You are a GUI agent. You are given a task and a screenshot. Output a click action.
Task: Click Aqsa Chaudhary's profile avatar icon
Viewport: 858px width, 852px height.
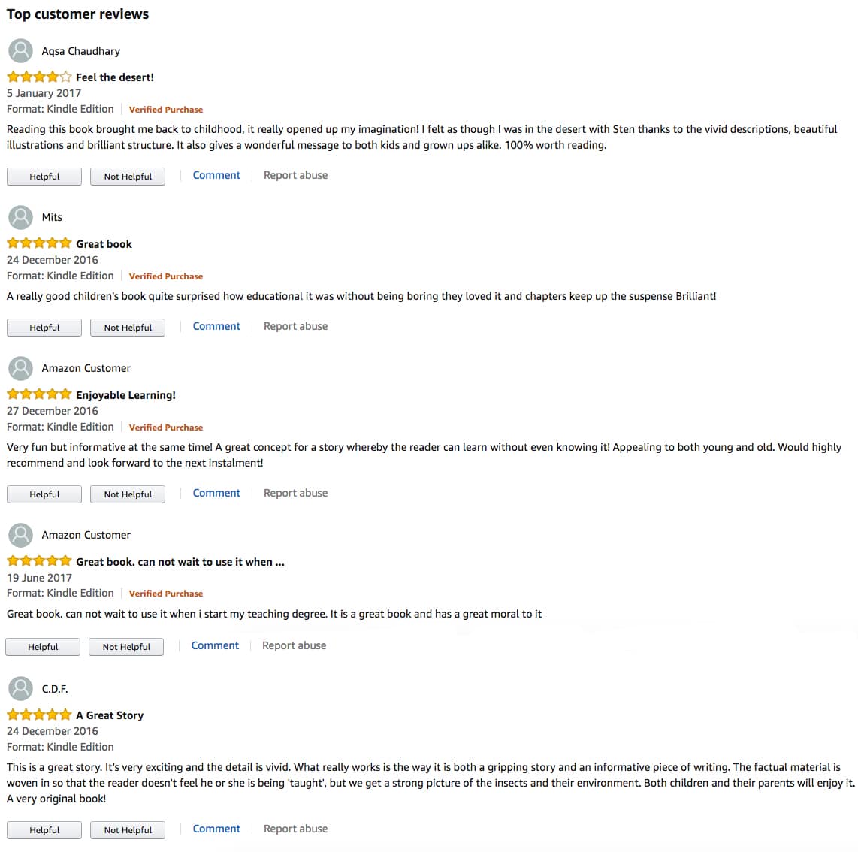tap(20, 51)
